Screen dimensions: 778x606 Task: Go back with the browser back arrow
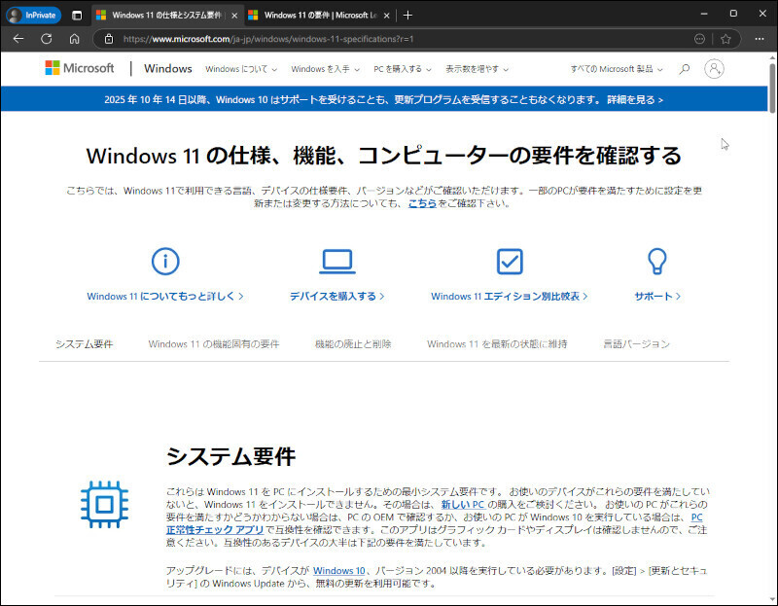18,39
